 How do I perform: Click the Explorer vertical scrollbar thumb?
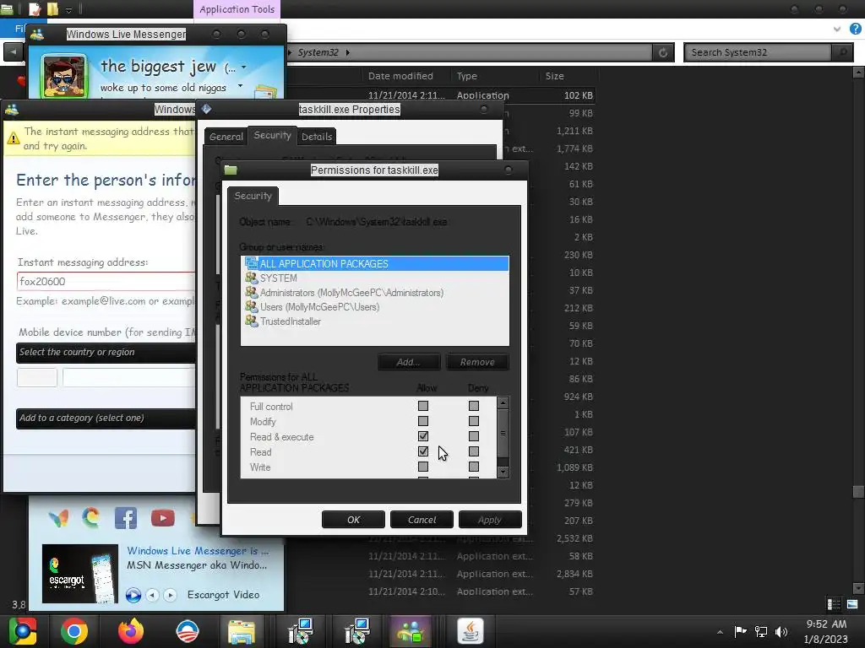coord(858,492)
